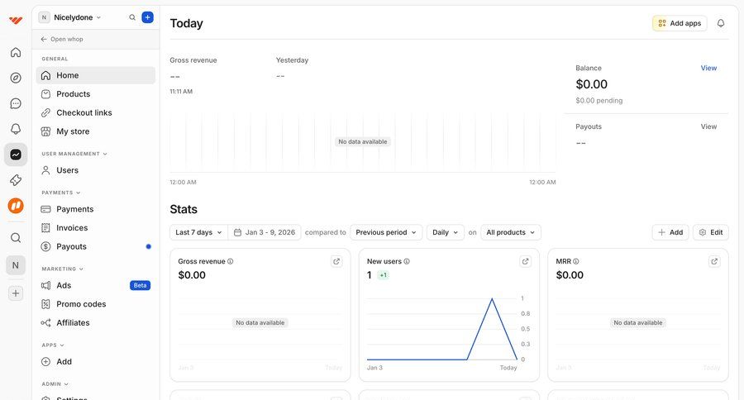Select the dashboard analytics icon
This screenshot has height=400, width=744.
click(16, 155)
